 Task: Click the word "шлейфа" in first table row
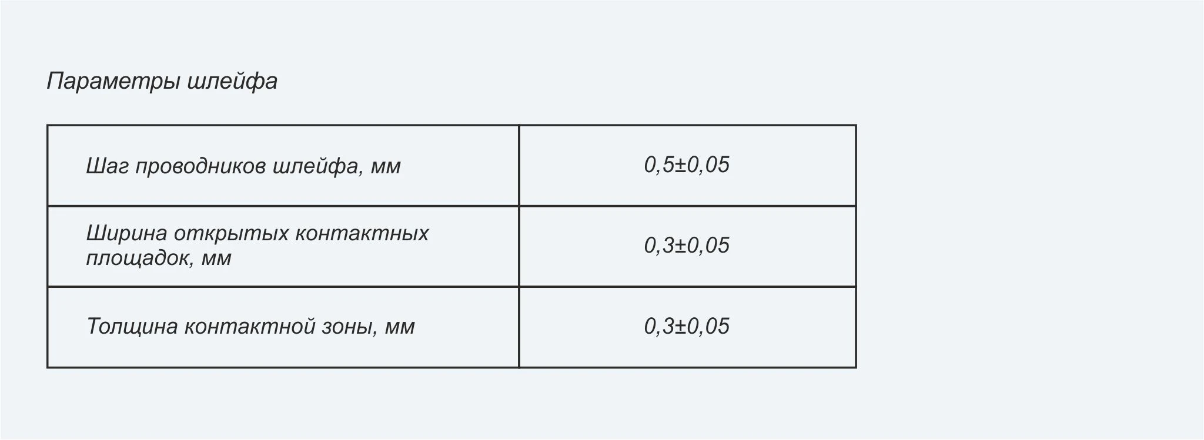tap(318, 167)
